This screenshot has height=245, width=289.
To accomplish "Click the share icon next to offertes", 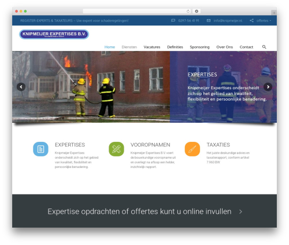I will [x=251, y=20].
